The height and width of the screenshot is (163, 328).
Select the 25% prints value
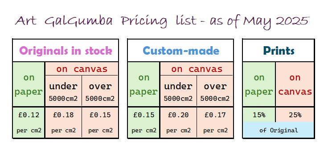295,115
